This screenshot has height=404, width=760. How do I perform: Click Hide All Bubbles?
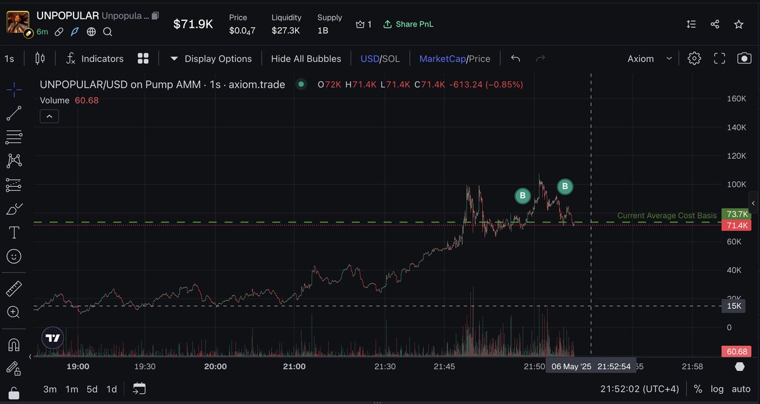click(x=306, y=58)
